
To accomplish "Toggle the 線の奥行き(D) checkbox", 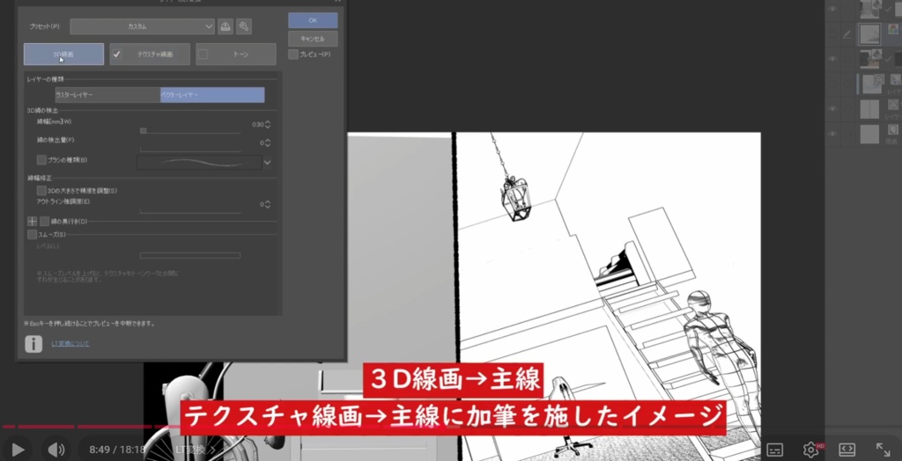I will point(44,222).
